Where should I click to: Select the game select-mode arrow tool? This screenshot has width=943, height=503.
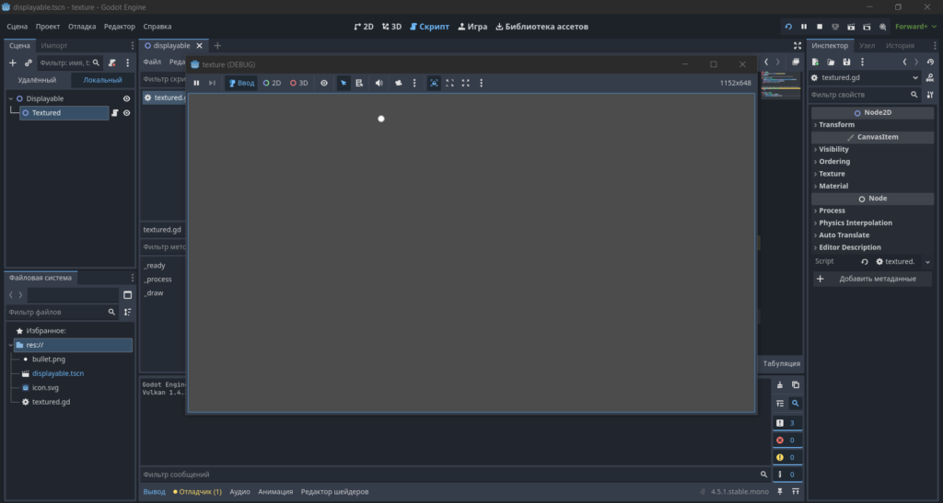point(343,83)
